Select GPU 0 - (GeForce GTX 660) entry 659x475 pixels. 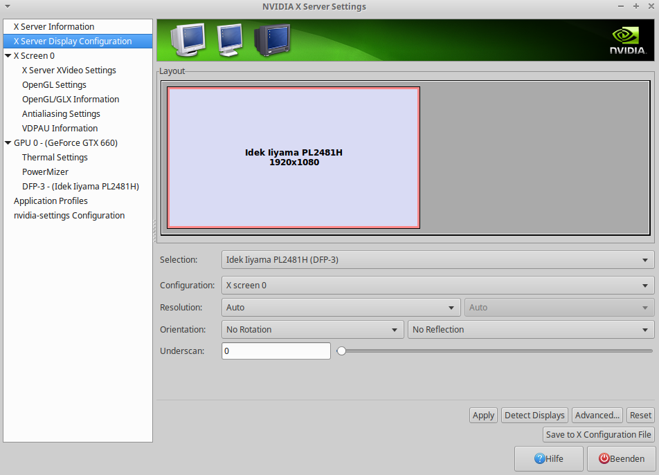[66, 142]
